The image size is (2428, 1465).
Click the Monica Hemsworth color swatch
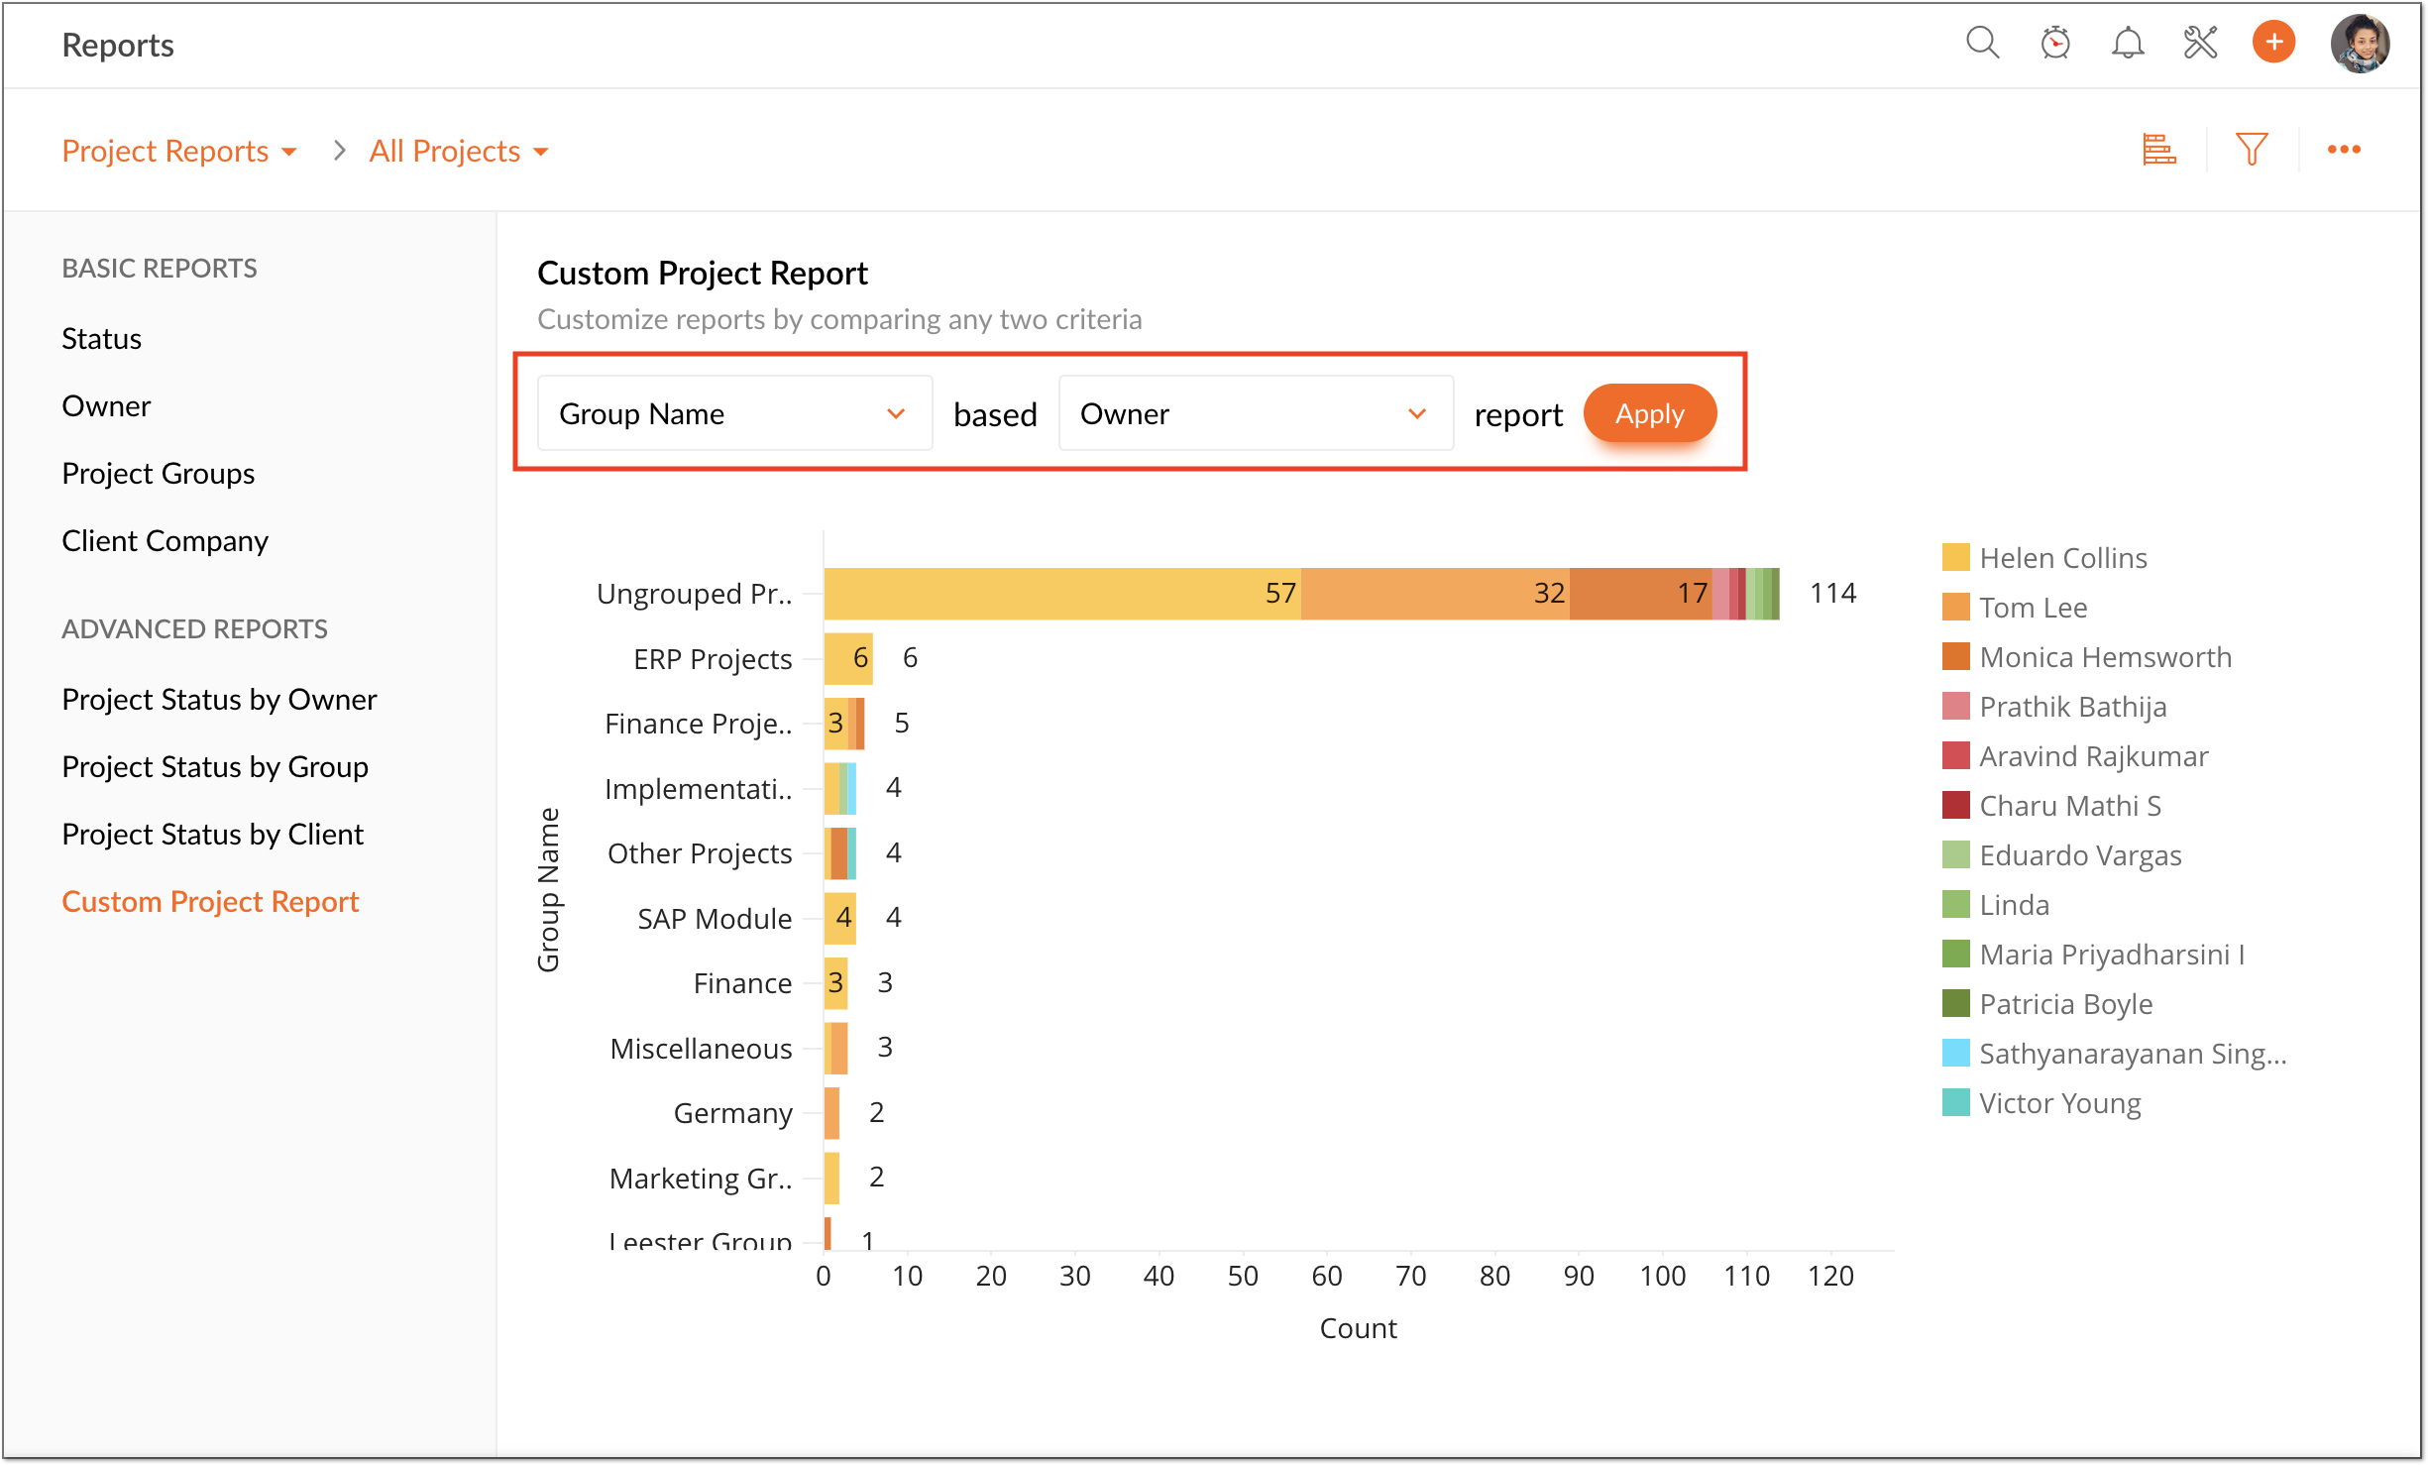click(1955, 656)
